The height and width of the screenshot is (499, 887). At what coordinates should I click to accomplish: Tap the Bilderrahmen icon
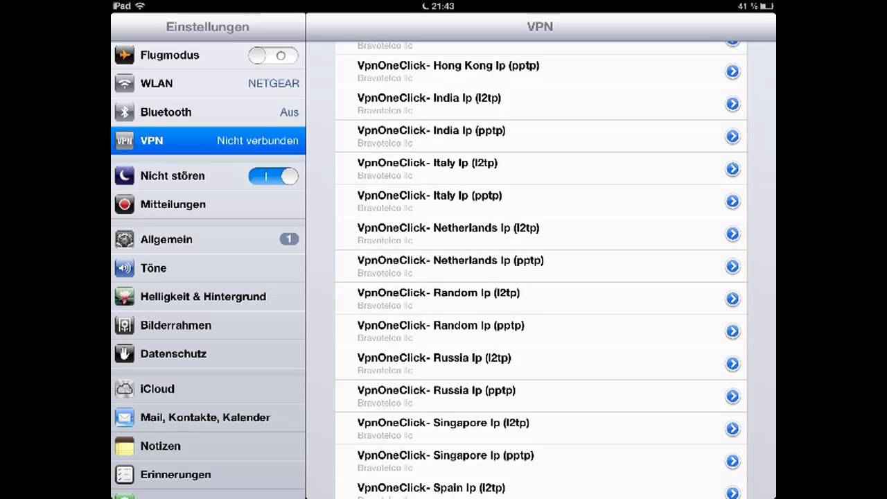tap(125, 325)
